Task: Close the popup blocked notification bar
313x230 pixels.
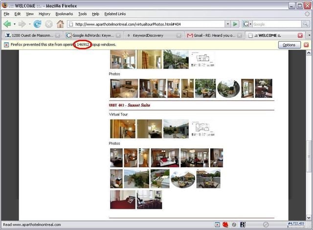Action: point(306,45)
